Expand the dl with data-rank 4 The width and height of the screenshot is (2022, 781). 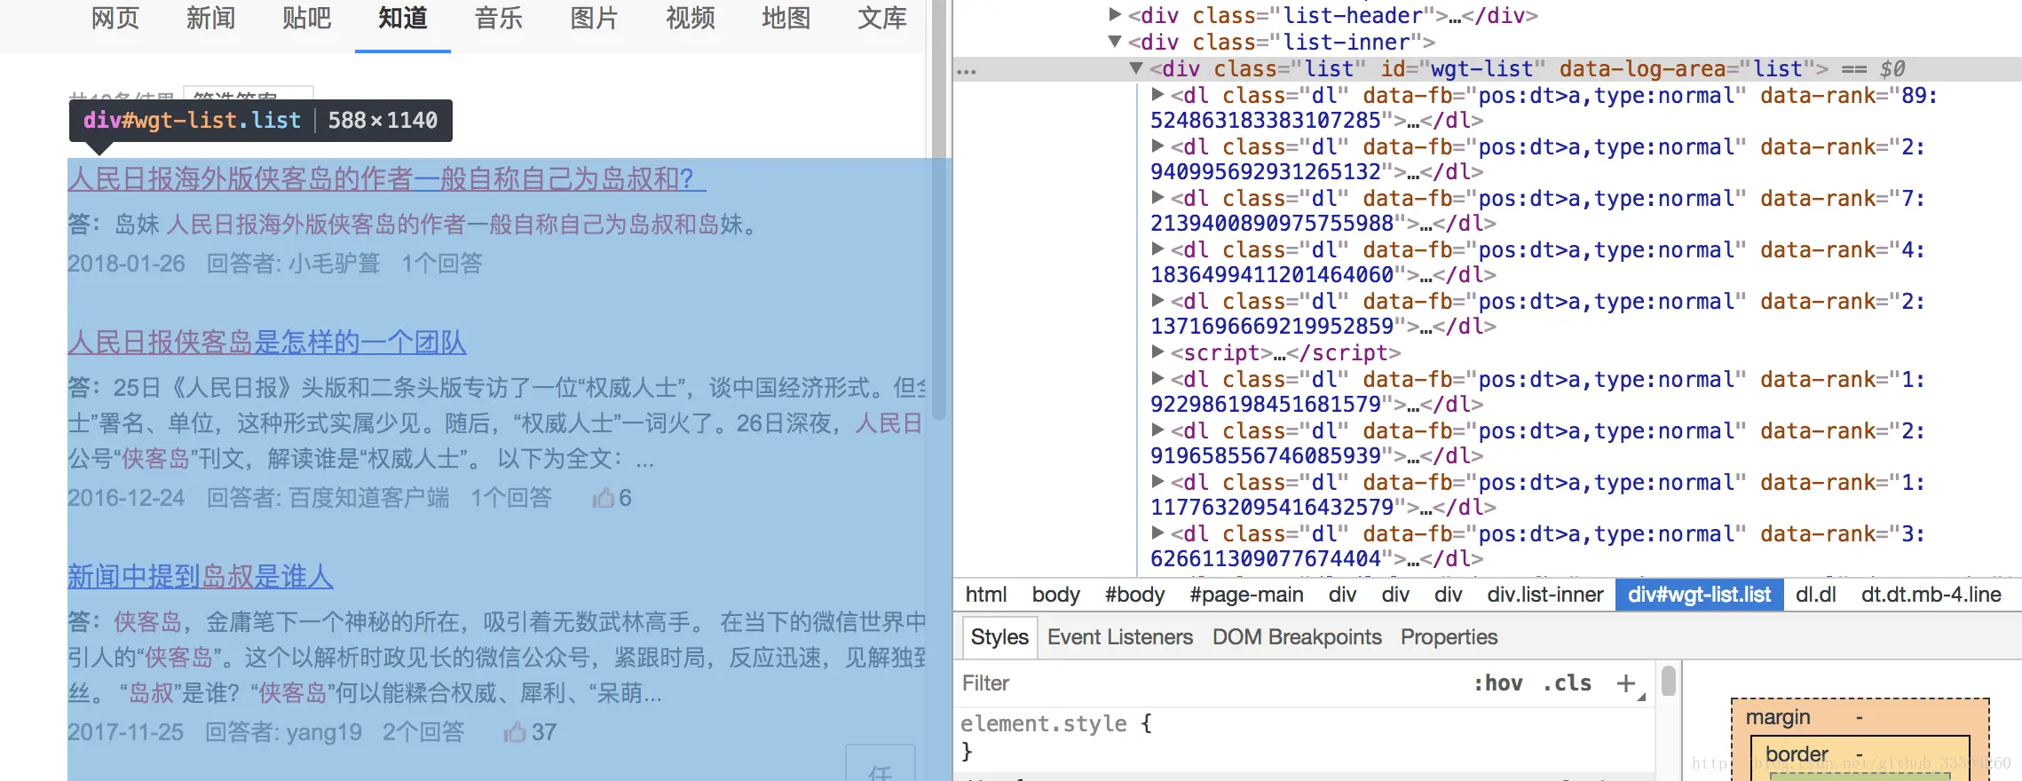tap(1157, 248)
